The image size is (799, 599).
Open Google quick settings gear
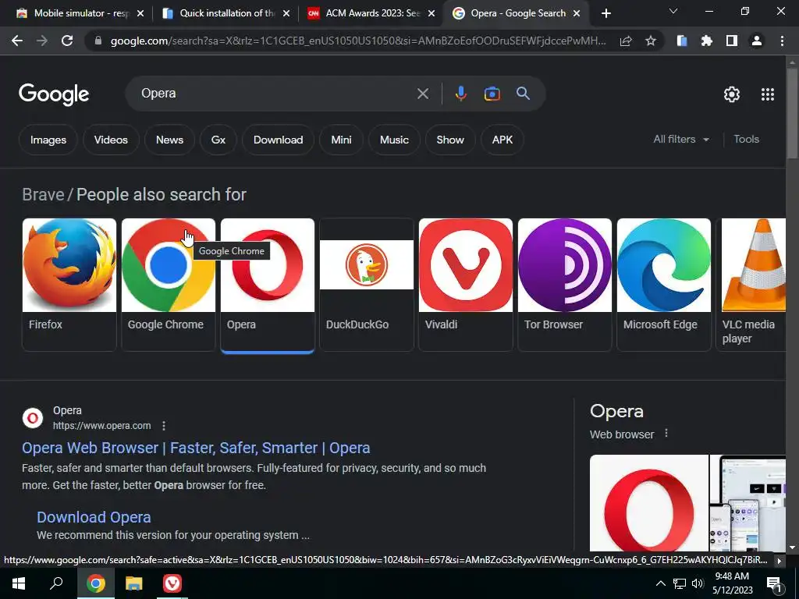(732, 94)
